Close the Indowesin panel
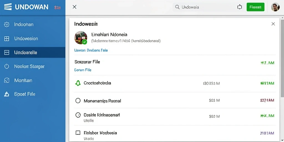Screen dimensions: 284x142 pyautogui.click(x=273, y=24)
